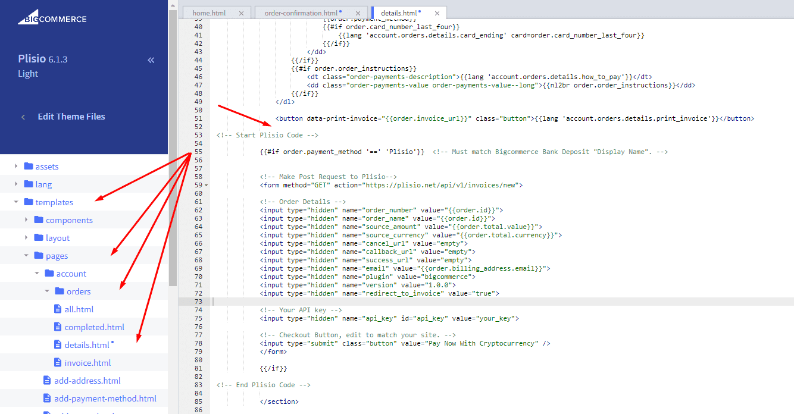Open add-payment-method.html in file tree

pos(105,399)
